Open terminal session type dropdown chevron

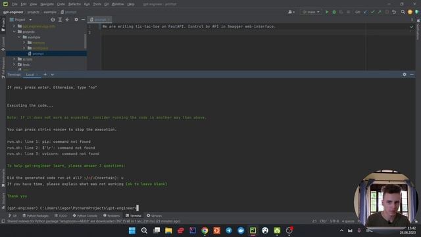coord(52,74)
